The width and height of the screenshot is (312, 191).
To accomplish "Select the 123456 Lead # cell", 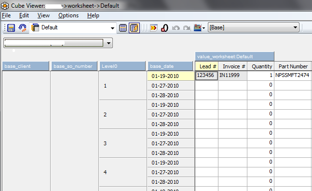I will point(206,76).
